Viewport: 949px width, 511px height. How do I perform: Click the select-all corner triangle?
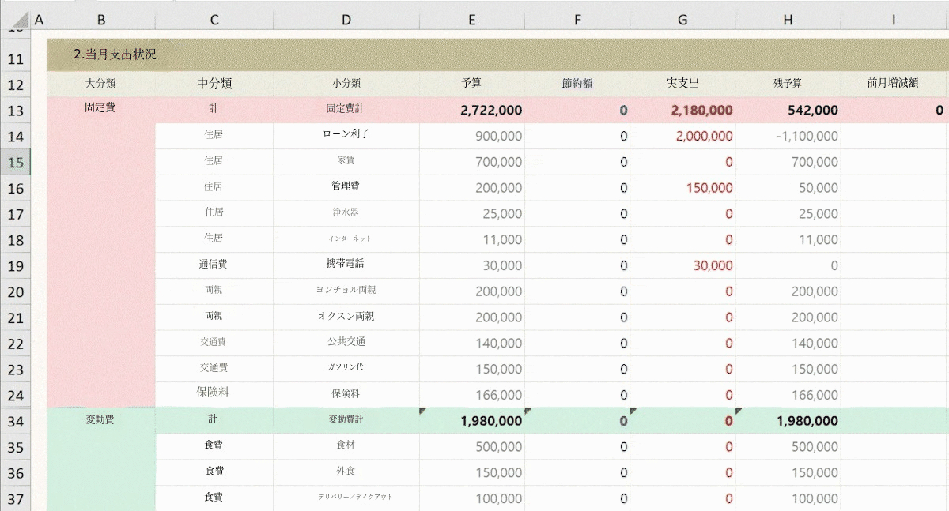pos(16,20)
